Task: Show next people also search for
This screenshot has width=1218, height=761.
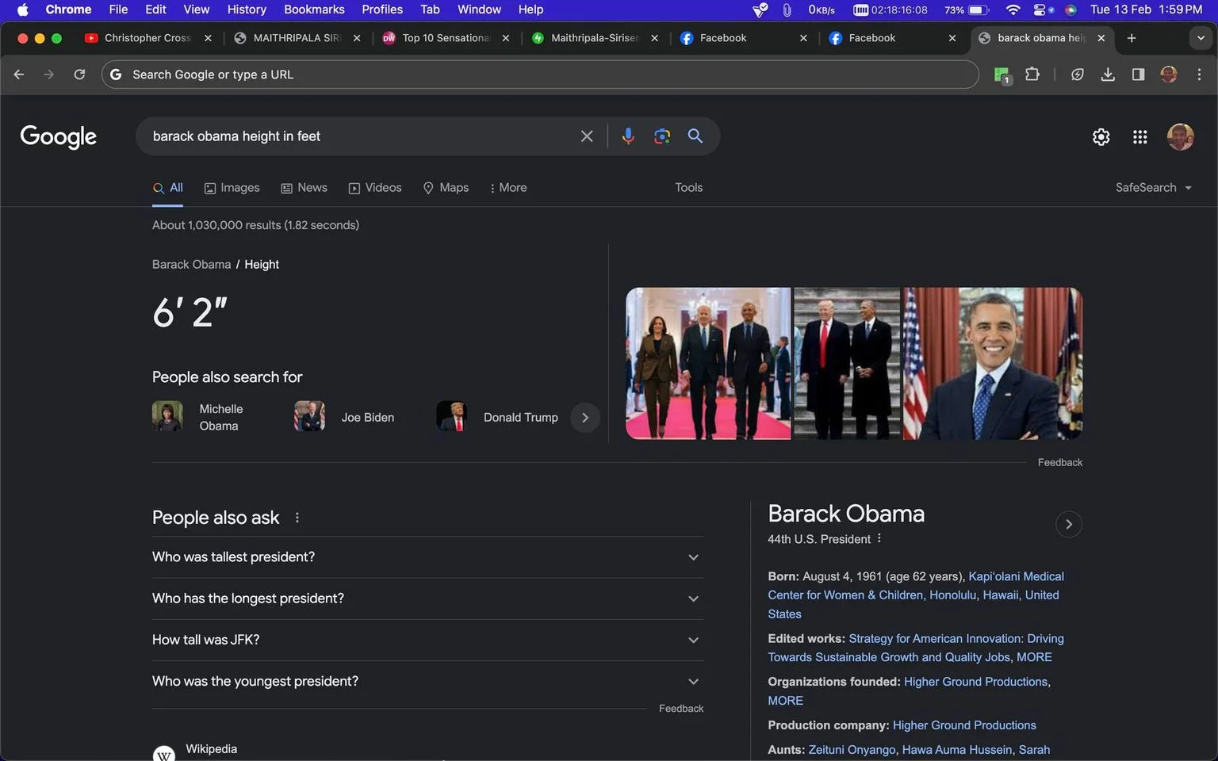Action: click(585, 418)
